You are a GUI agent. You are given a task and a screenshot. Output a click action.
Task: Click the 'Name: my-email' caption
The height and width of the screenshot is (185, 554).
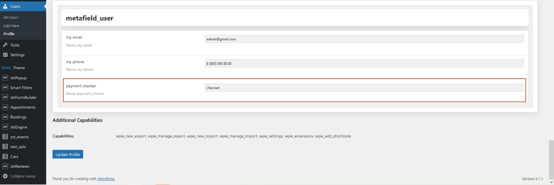[79, 45]
